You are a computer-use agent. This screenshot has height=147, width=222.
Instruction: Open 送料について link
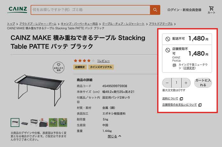(170, 98)
